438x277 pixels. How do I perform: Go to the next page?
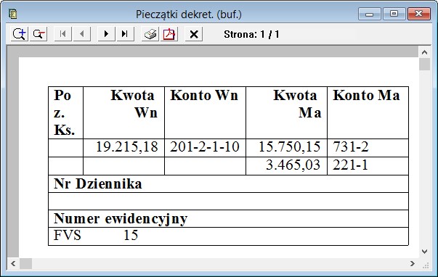[x=106, y=34]
